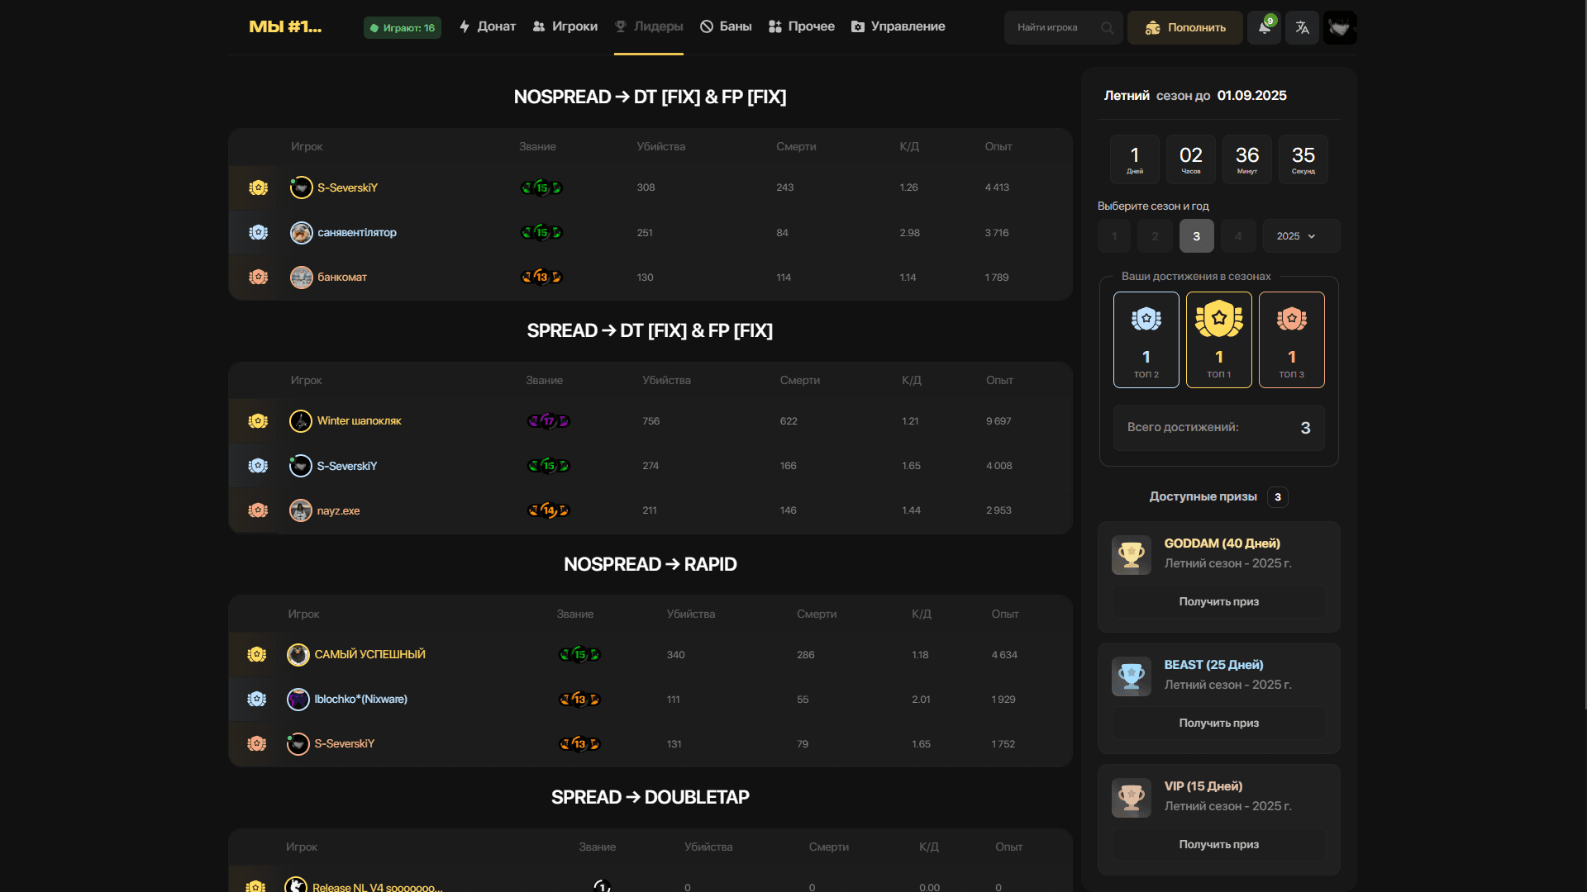The image size is (1587, 892).
Task: Click the silver medal icon beside санявентілятор
Action: point(259,232)
